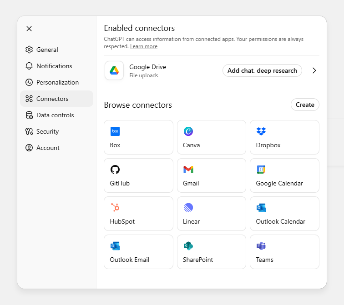344x305 pixels.
Task: Click the Teams logo icon
Action: coord(261,246)
